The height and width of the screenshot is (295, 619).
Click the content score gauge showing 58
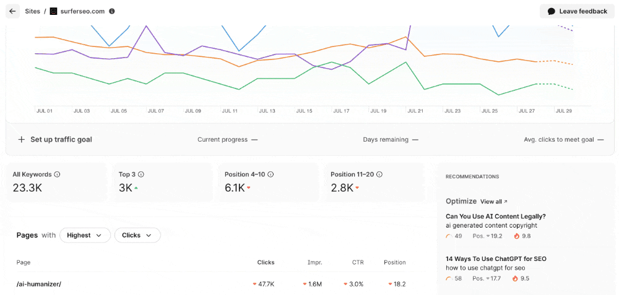[x=449, y=279]
